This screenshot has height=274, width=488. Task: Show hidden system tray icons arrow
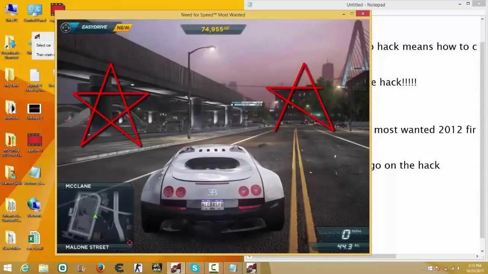click(423, 268)
